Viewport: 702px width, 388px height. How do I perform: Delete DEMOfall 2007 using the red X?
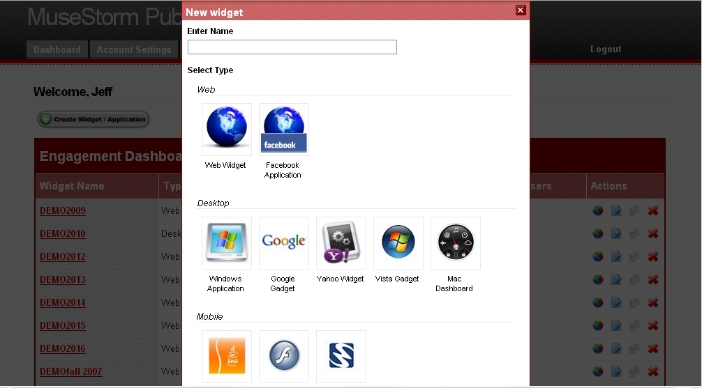pos(653,371)
